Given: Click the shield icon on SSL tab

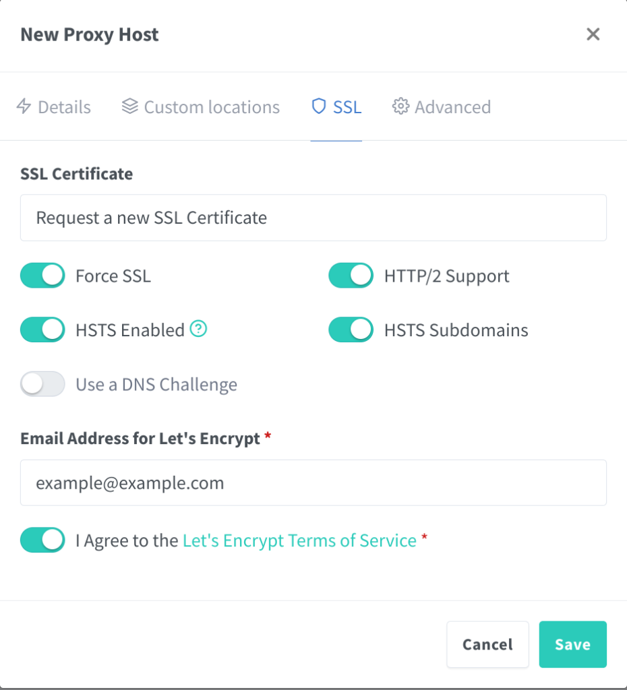Looking at the screenshot, I should [x=318, y=107].
